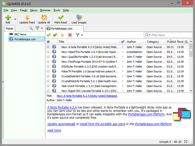This screenshot has height=146, width=195.
Task: Open the Add button dropdown arrow
Action: point(15,19)
